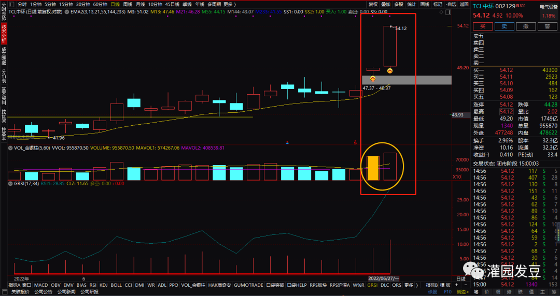This screenshot has height=296, width=560.
Task: Select the RPS板块 indicator tab
Action: [318, 285]
